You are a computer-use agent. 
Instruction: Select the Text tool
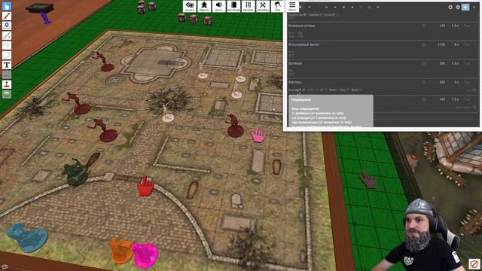pos(7,65)
